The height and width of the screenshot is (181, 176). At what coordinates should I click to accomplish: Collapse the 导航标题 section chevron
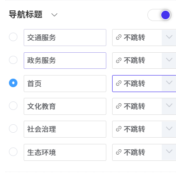click(54, 15)
